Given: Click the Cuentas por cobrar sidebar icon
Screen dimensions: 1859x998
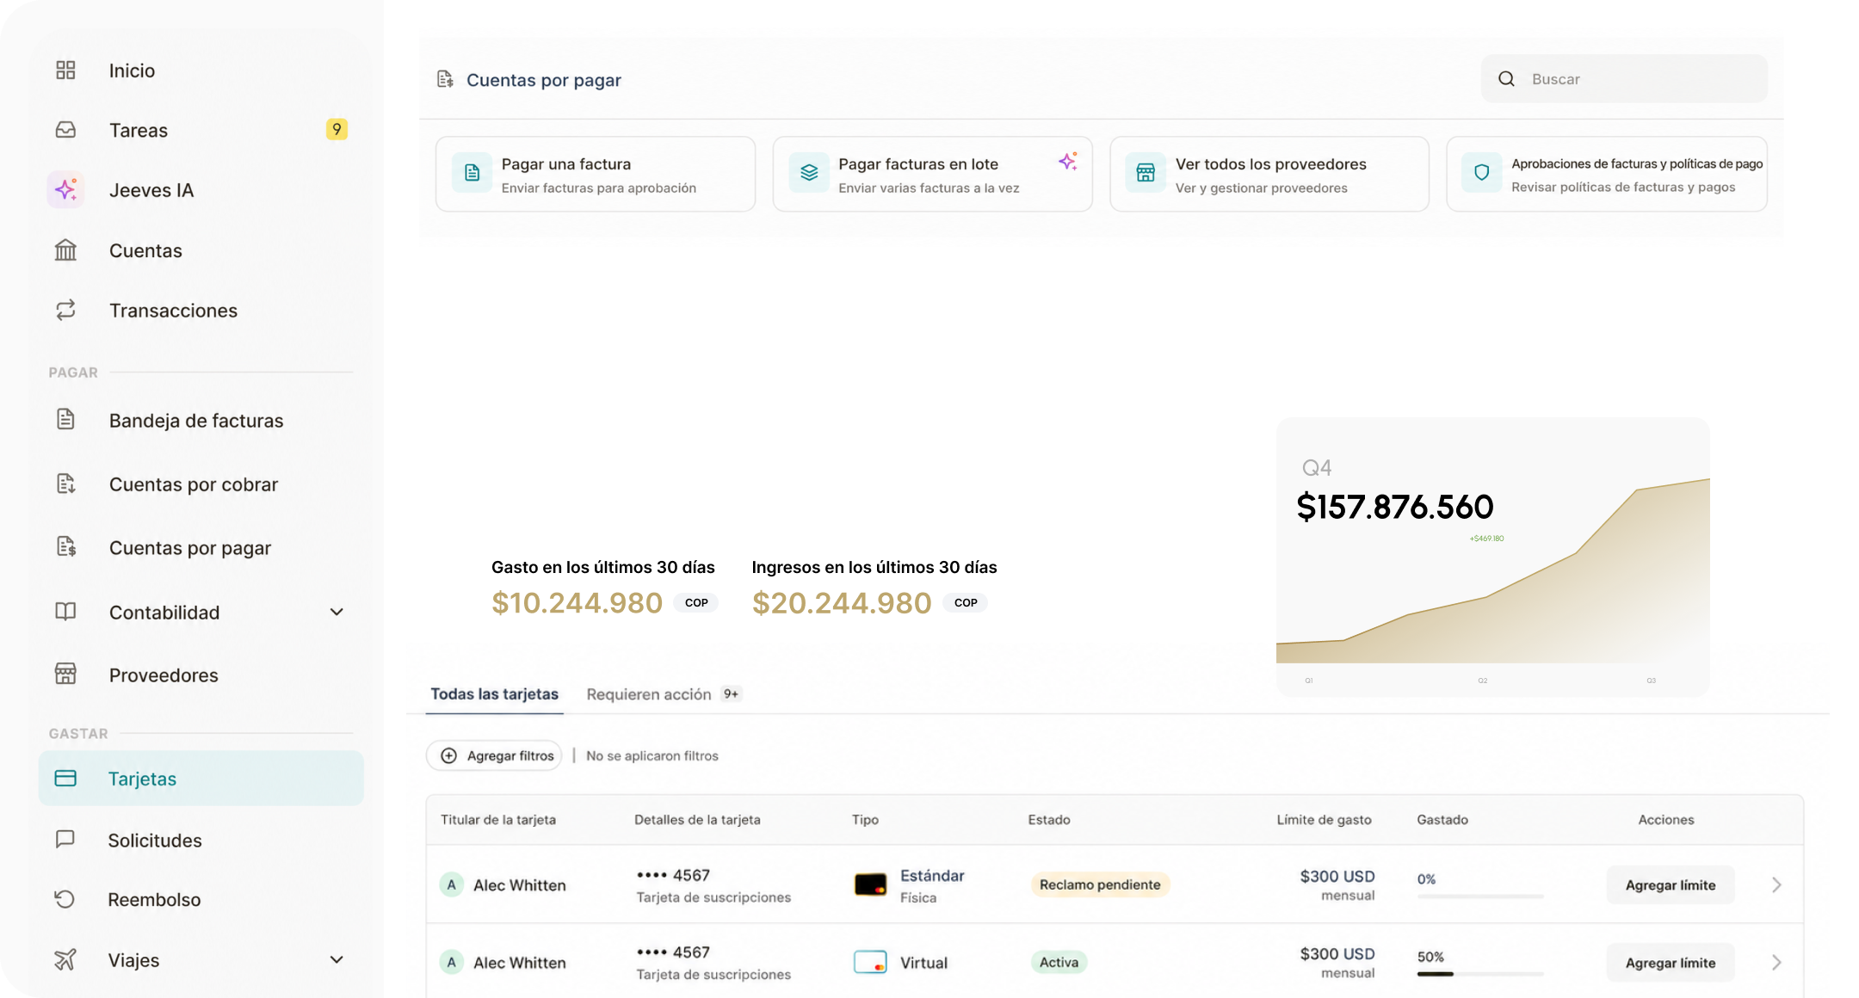Looking at the screenshot, I should 65,484.
